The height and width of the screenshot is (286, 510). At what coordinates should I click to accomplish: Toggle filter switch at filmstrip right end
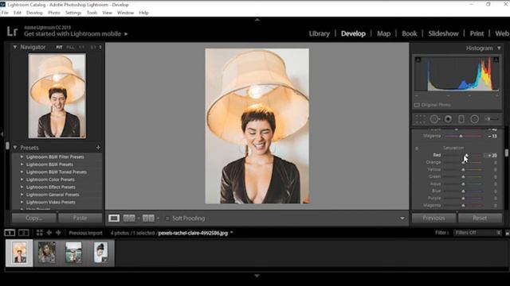point(508,233)
